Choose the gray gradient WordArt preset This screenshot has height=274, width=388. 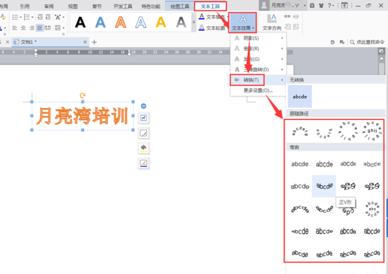(x=181, y=22)
